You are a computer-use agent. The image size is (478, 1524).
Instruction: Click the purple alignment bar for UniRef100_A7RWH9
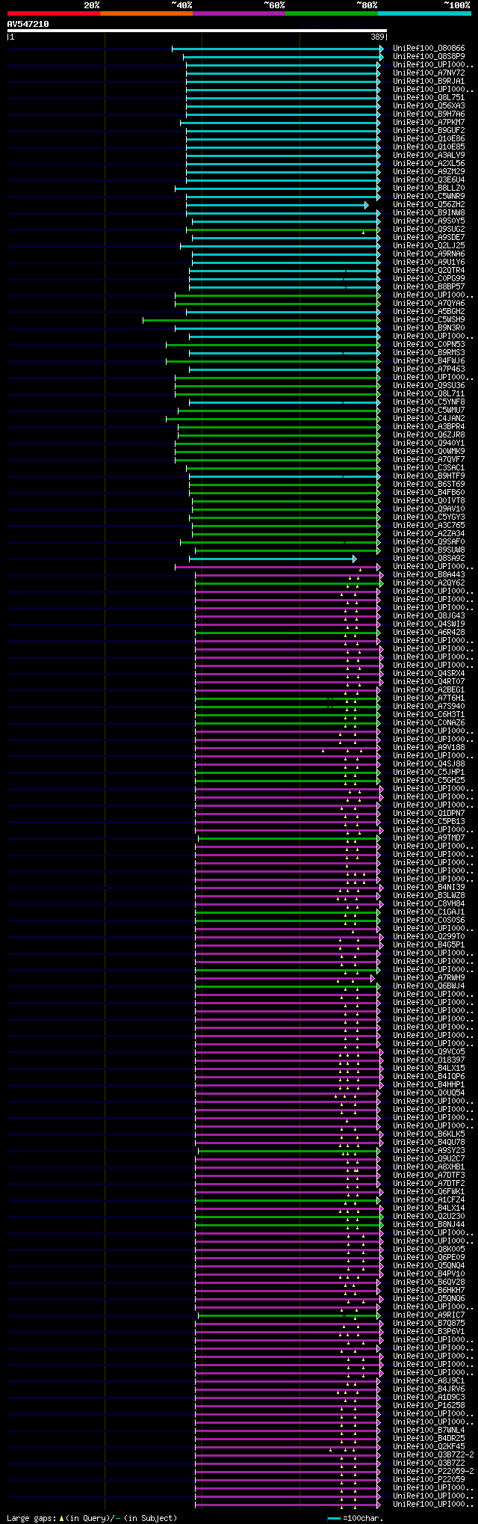285,978
